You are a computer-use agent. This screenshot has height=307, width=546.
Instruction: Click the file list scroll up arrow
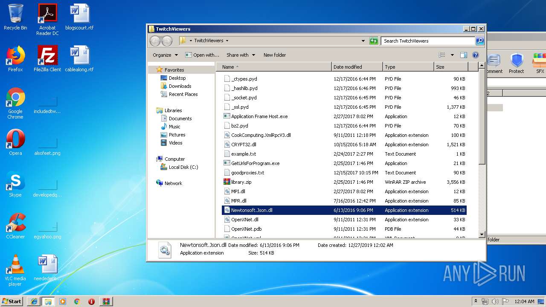(482, 66)
